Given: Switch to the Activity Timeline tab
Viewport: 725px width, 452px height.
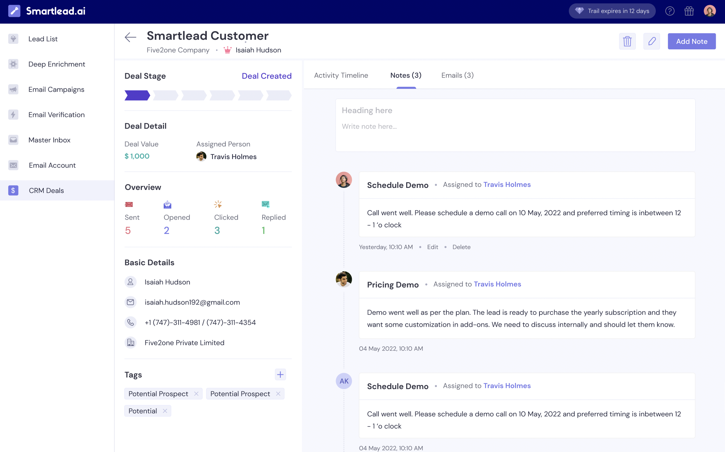Looking at the screenshot, I should click(x=341, y=75).
